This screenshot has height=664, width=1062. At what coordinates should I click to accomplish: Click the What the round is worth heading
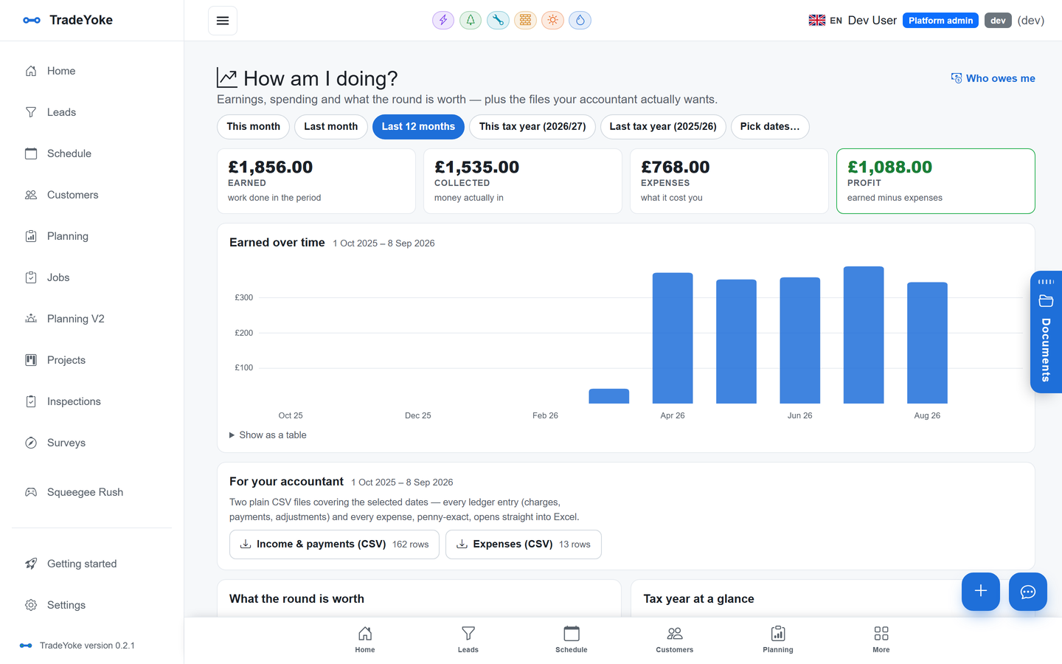point(296,599)
